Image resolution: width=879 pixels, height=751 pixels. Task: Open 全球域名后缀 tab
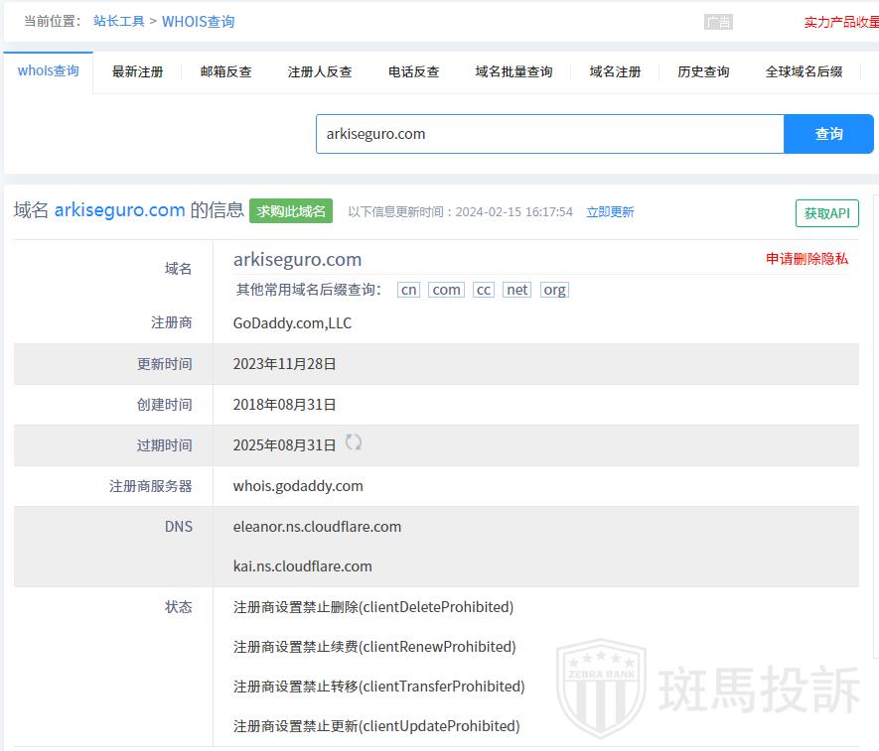804,71
